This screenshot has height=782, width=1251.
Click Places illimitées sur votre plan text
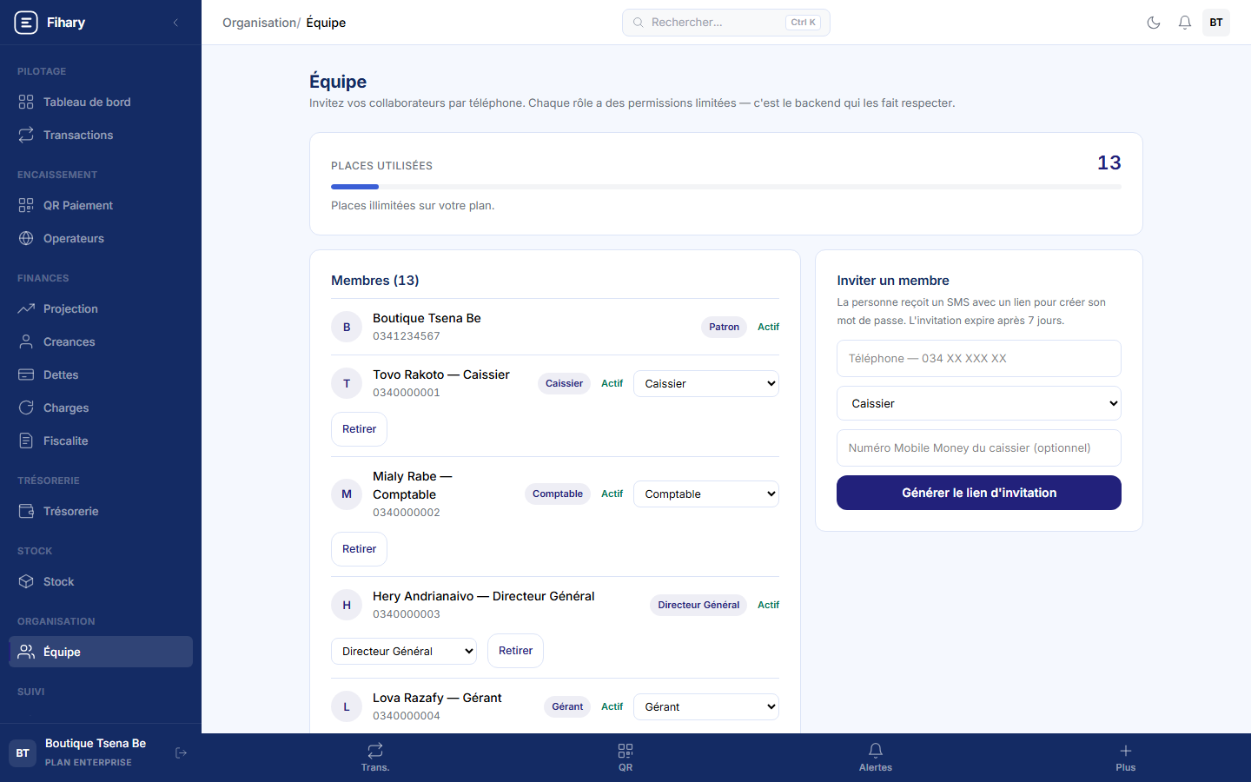point(413,206)
